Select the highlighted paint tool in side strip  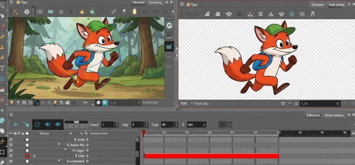click(170, 46)
